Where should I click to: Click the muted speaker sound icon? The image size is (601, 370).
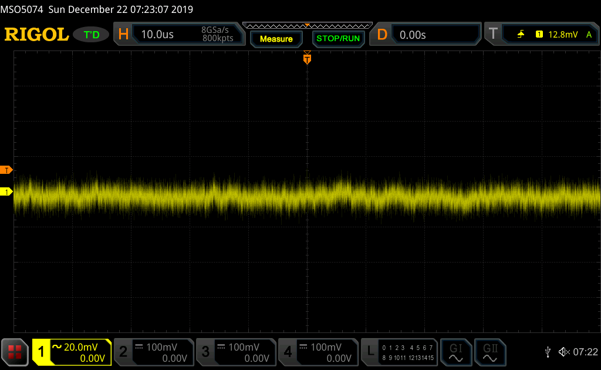pyautogui.click(x=564, y=352)
